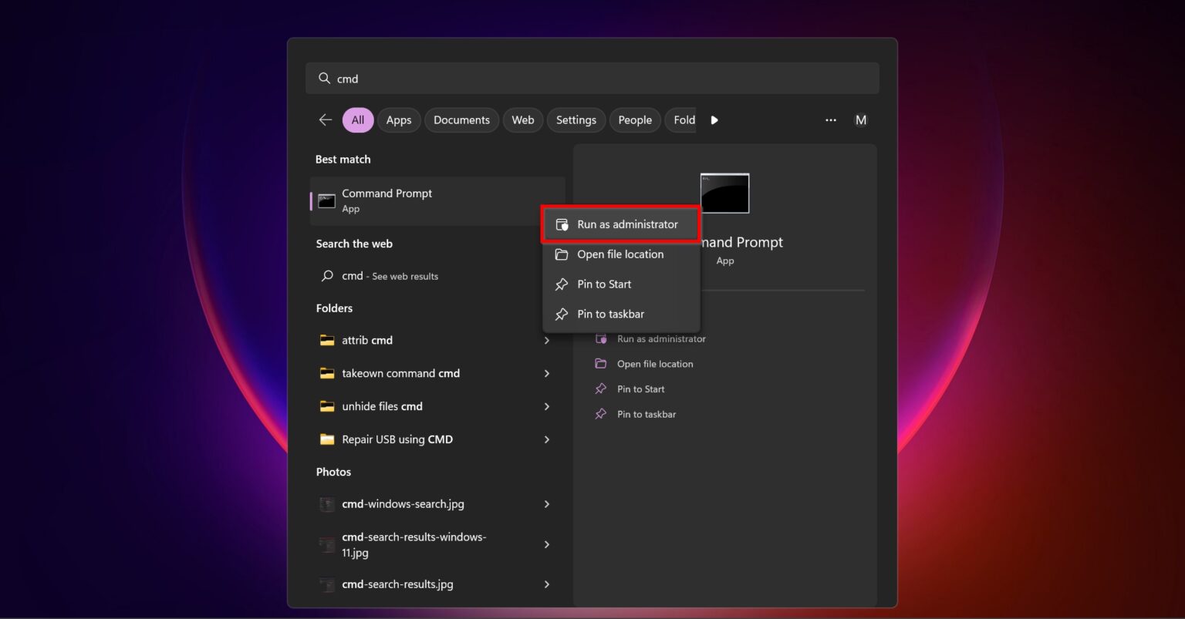
Task: Click the Repair USB using CMD folder icon
Action: (x=327, y=439)
